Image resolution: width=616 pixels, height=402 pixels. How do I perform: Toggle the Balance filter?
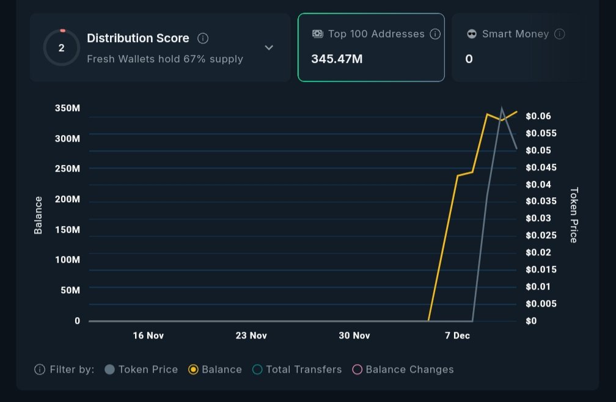(193, 370)
